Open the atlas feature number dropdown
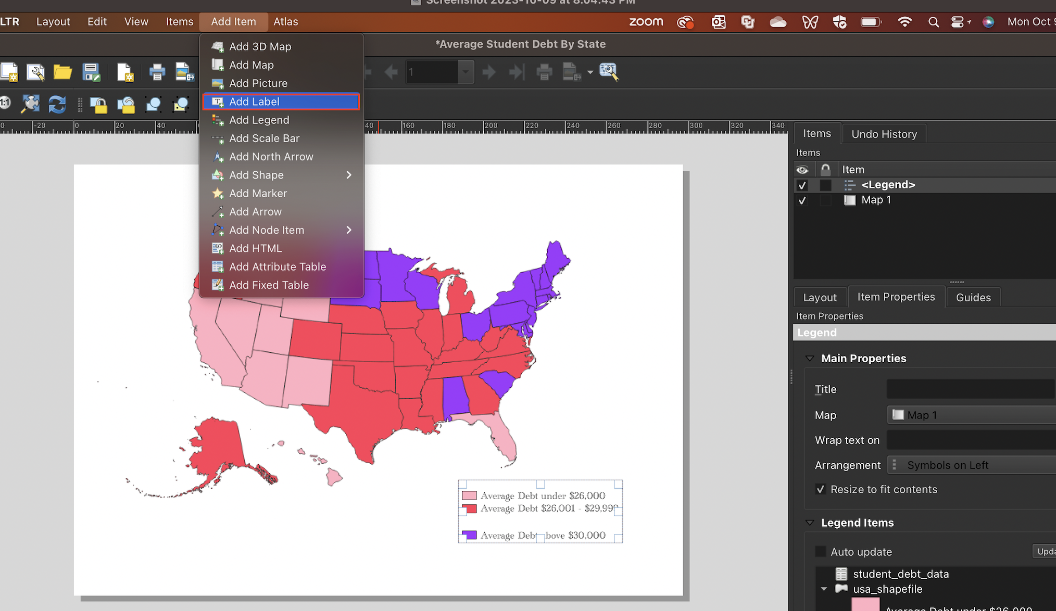Viewport: 1056px width, 611px height. click(x=466, y=72)
